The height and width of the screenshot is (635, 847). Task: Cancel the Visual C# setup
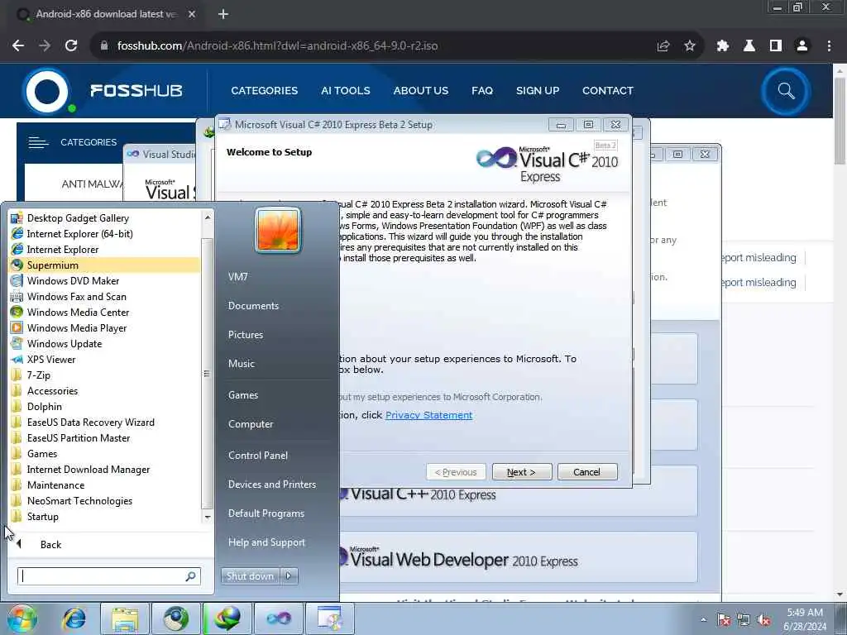pyautogui.click(x=586, y=472)
